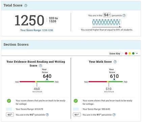Click the 510 Benchmark label
This screenshot has width=142, height=122.
[x=109, y=90]
